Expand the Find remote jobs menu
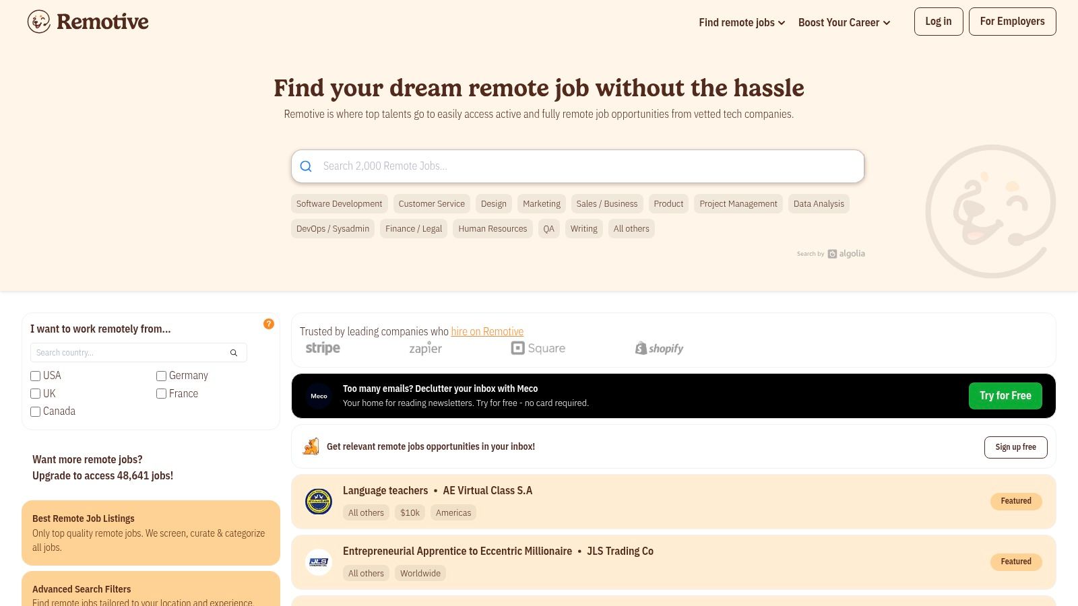The height and width of the screenshot is (606, 1078). [x=742, y=22]
